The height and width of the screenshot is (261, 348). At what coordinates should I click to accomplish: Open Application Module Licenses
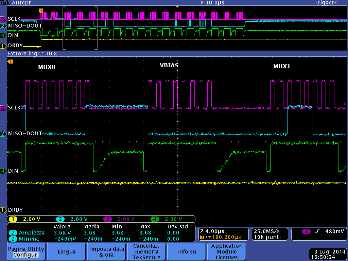point(227,252)
